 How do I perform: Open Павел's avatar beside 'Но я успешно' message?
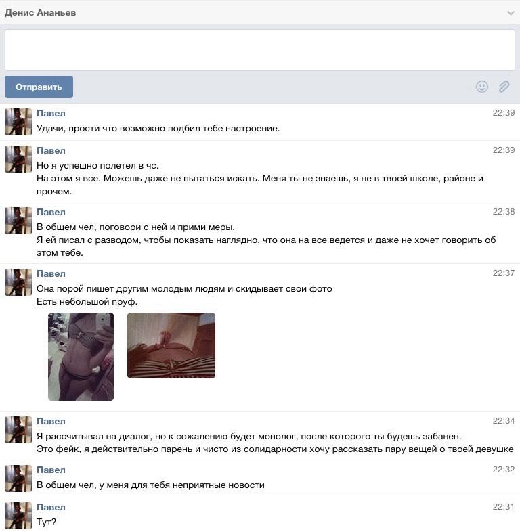[x=18, y=159]
